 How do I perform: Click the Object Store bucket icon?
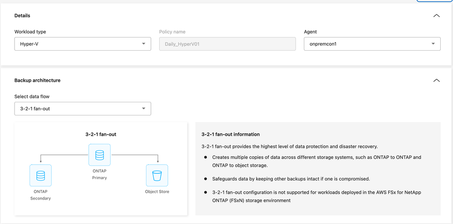(157, 176)
